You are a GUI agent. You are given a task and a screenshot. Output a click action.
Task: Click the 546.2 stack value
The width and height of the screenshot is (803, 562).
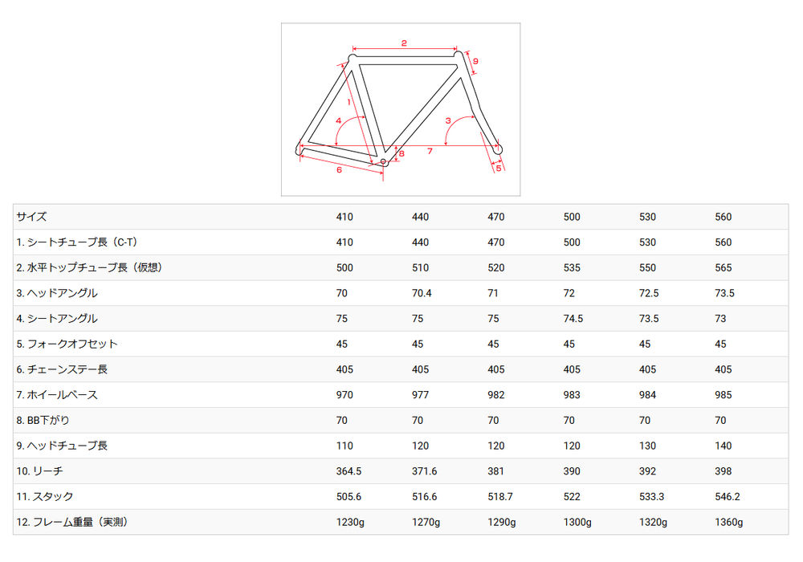[728, 496]
